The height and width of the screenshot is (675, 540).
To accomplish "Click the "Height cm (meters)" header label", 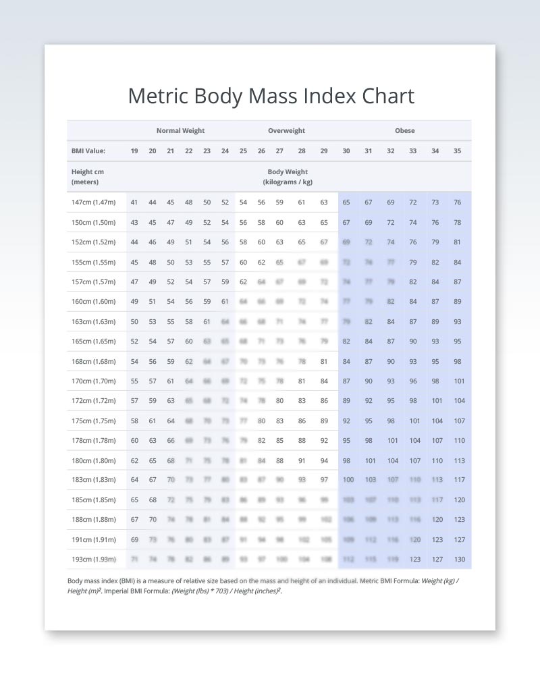I will 88,177.
